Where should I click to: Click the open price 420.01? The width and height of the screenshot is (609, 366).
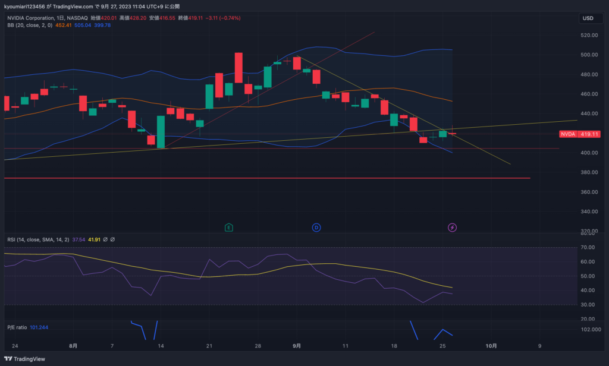tap(109, 18)
